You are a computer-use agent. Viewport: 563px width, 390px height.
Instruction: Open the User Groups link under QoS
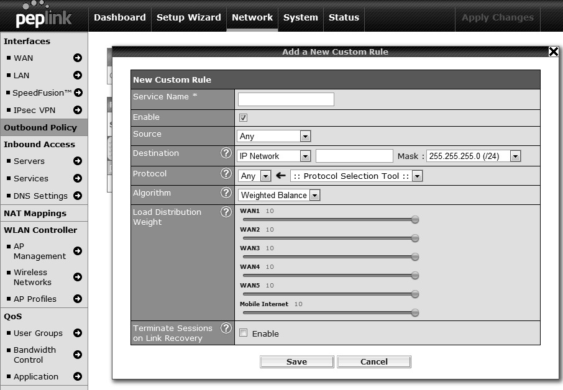point(38,333)
